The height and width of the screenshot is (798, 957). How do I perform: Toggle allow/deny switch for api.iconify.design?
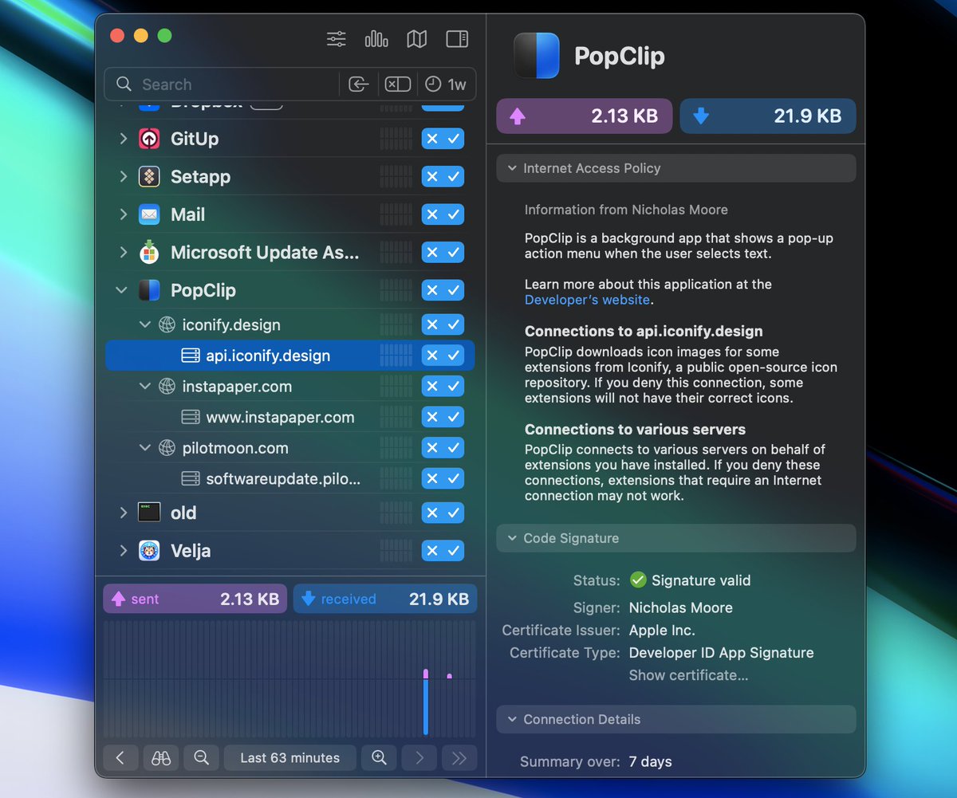click(x=443, y=356)
